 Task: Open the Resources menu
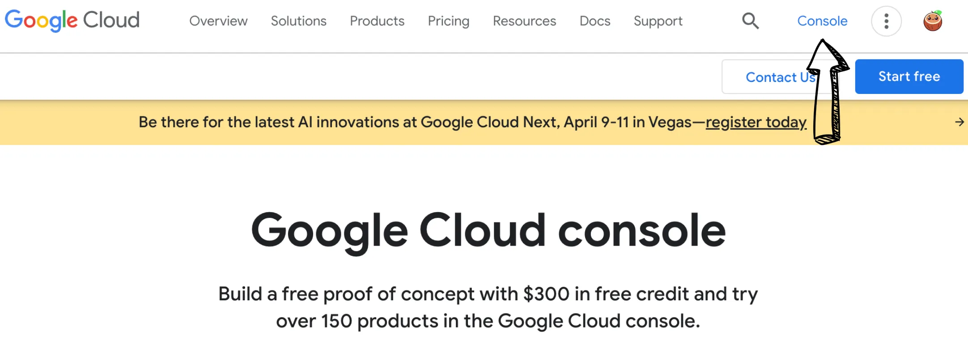(524, 21)
